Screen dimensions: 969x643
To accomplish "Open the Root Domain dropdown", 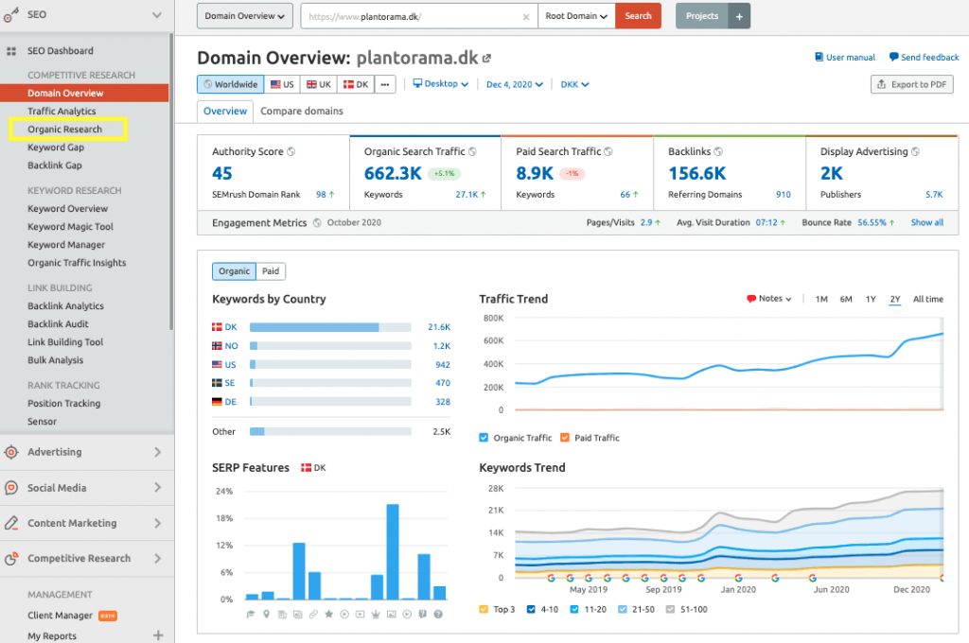I will coord(576,16).
